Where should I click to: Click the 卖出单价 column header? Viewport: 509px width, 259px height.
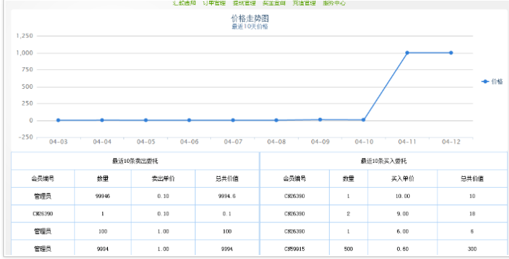pyautogui.click(x=164, y=178)
